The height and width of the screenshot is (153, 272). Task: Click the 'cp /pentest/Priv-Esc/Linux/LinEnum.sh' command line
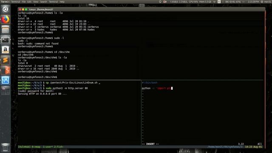click(x=71, y=82)
